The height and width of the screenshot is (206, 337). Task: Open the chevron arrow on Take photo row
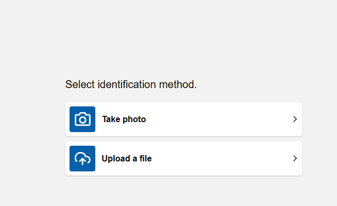click(295, 119)
